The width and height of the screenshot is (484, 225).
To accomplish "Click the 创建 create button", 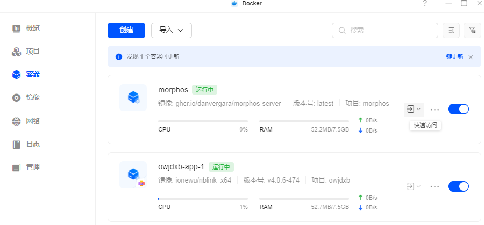I will pyautogui.click(x=126, y=30).
